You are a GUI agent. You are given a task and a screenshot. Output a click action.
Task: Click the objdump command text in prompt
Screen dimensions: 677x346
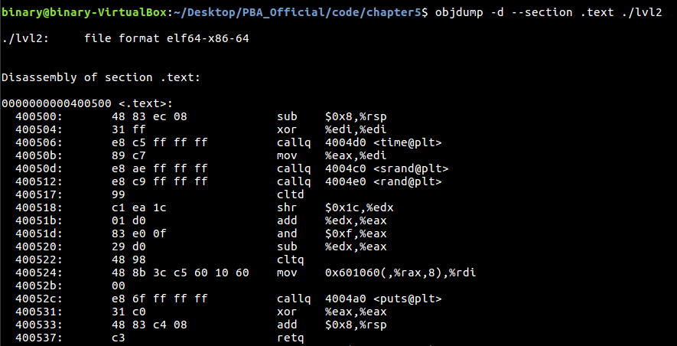[x=548, y=12]
